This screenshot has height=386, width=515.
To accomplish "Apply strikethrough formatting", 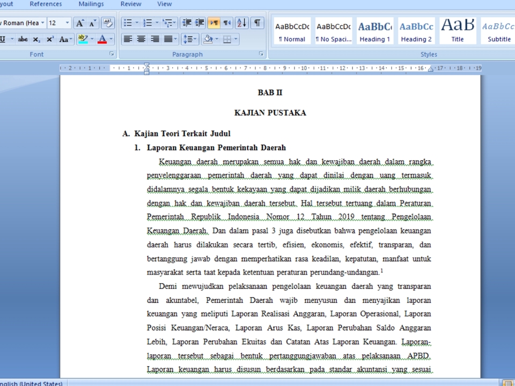I will [x=23, y=39].
